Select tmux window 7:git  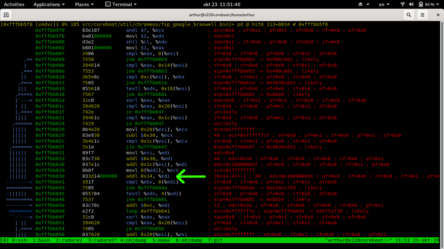(215, 240)
